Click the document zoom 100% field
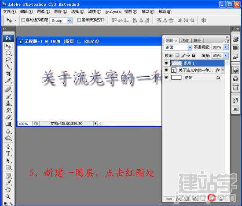 pos(25,124)
